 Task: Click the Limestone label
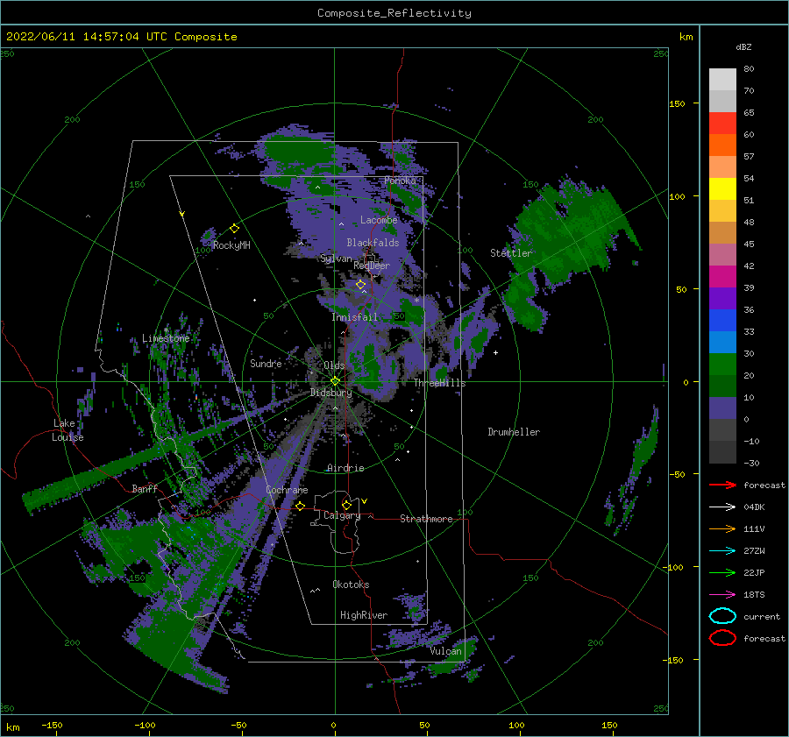pos(166,338)
